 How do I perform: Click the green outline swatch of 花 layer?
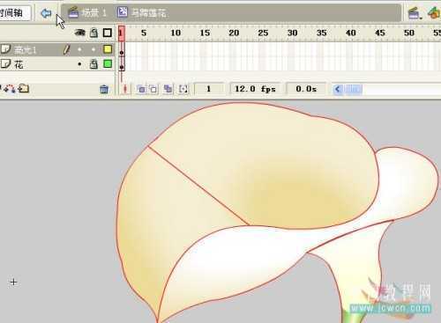pos(108,63)
